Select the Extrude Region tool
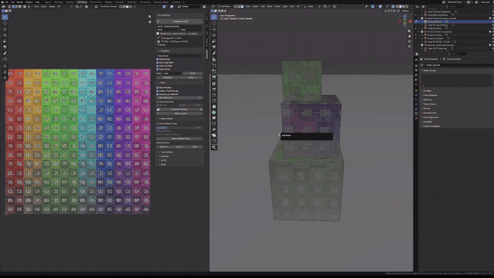 click(214, 78)
